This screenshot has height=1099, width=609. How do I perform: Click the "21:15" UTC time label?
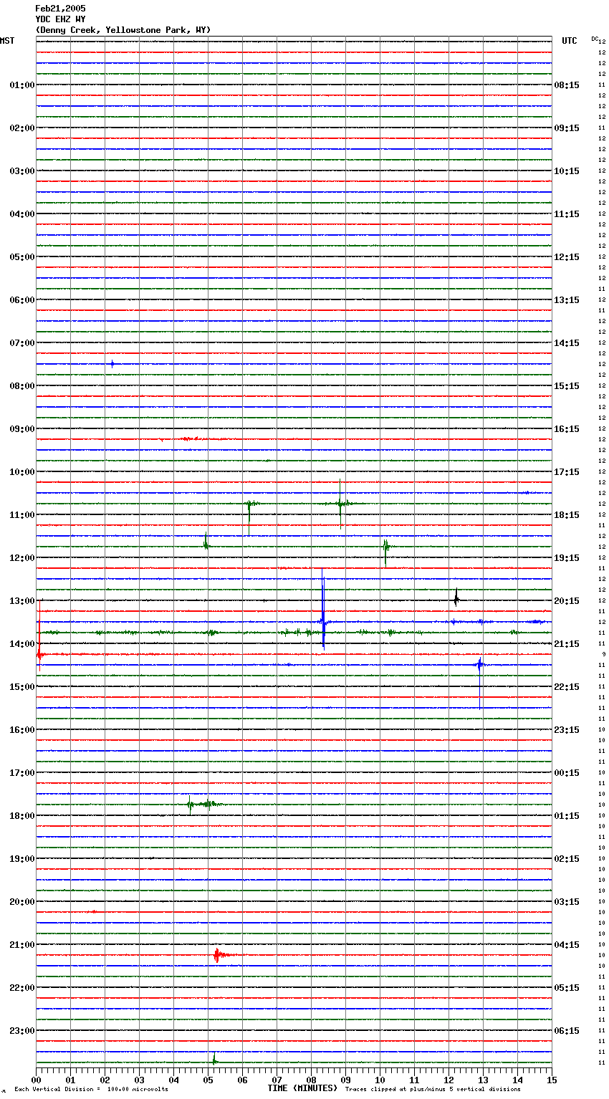(x=567, y=644)
